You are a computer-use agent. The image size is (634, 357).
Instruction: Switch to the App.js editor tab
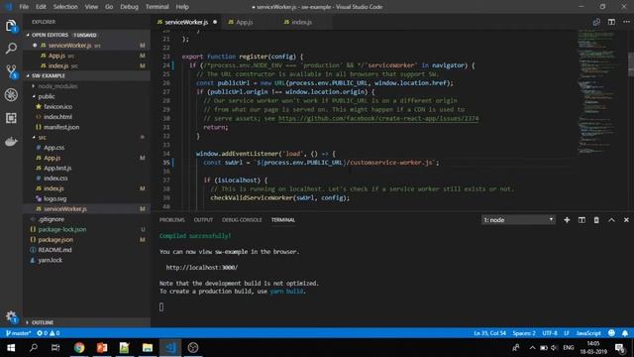tap(245, 22)
